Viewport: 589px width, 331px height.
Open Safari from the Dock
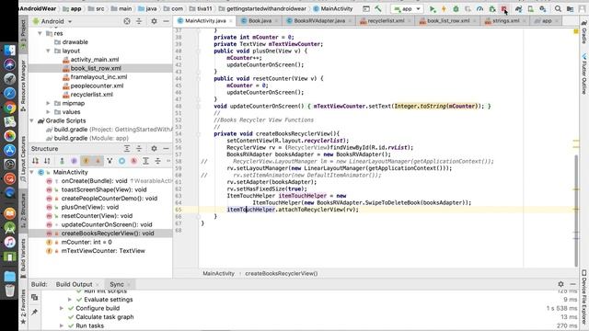[10, 93]
